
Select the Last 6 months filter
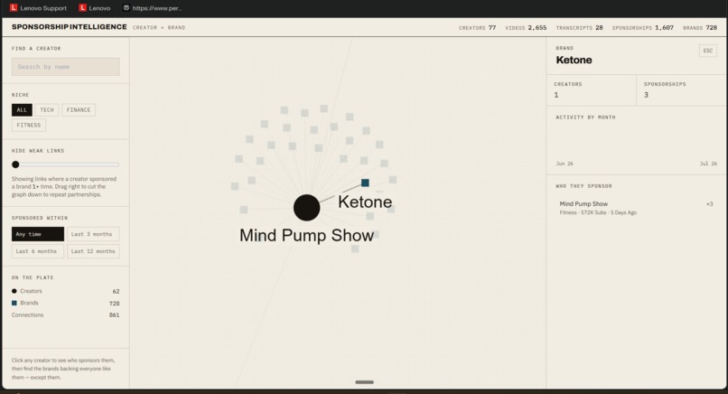38,251
